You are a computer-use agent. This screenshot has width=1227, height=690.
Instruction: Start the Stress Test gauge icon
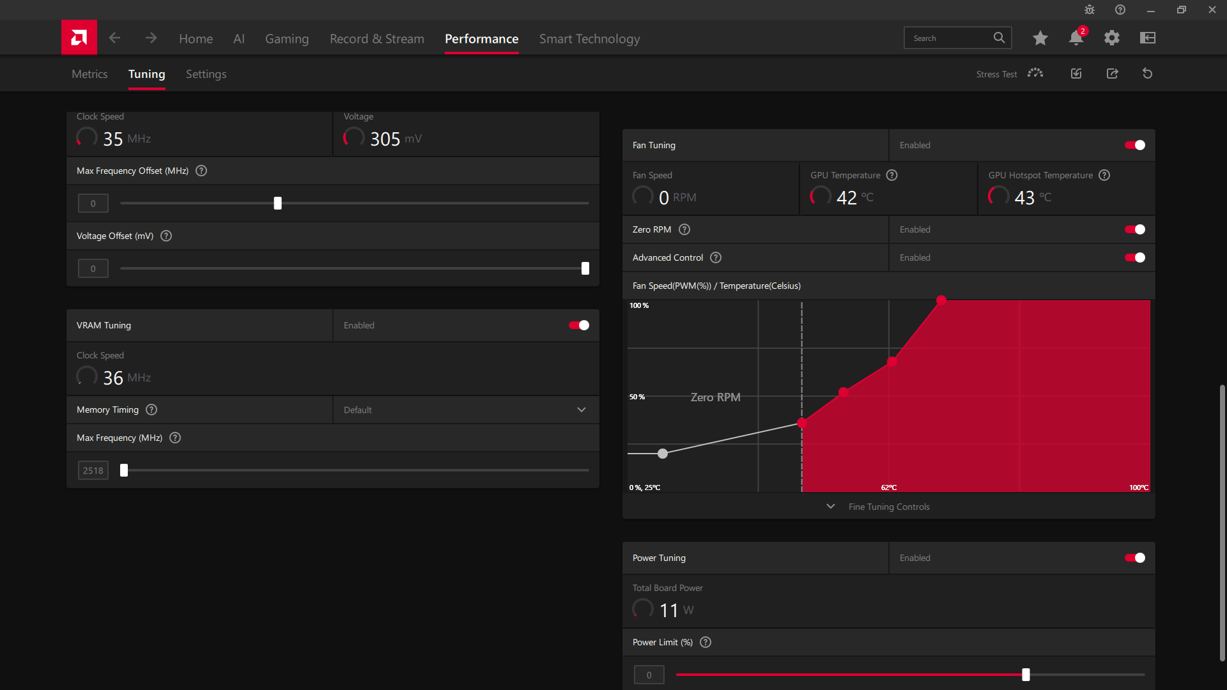(x=1035, y=73)
